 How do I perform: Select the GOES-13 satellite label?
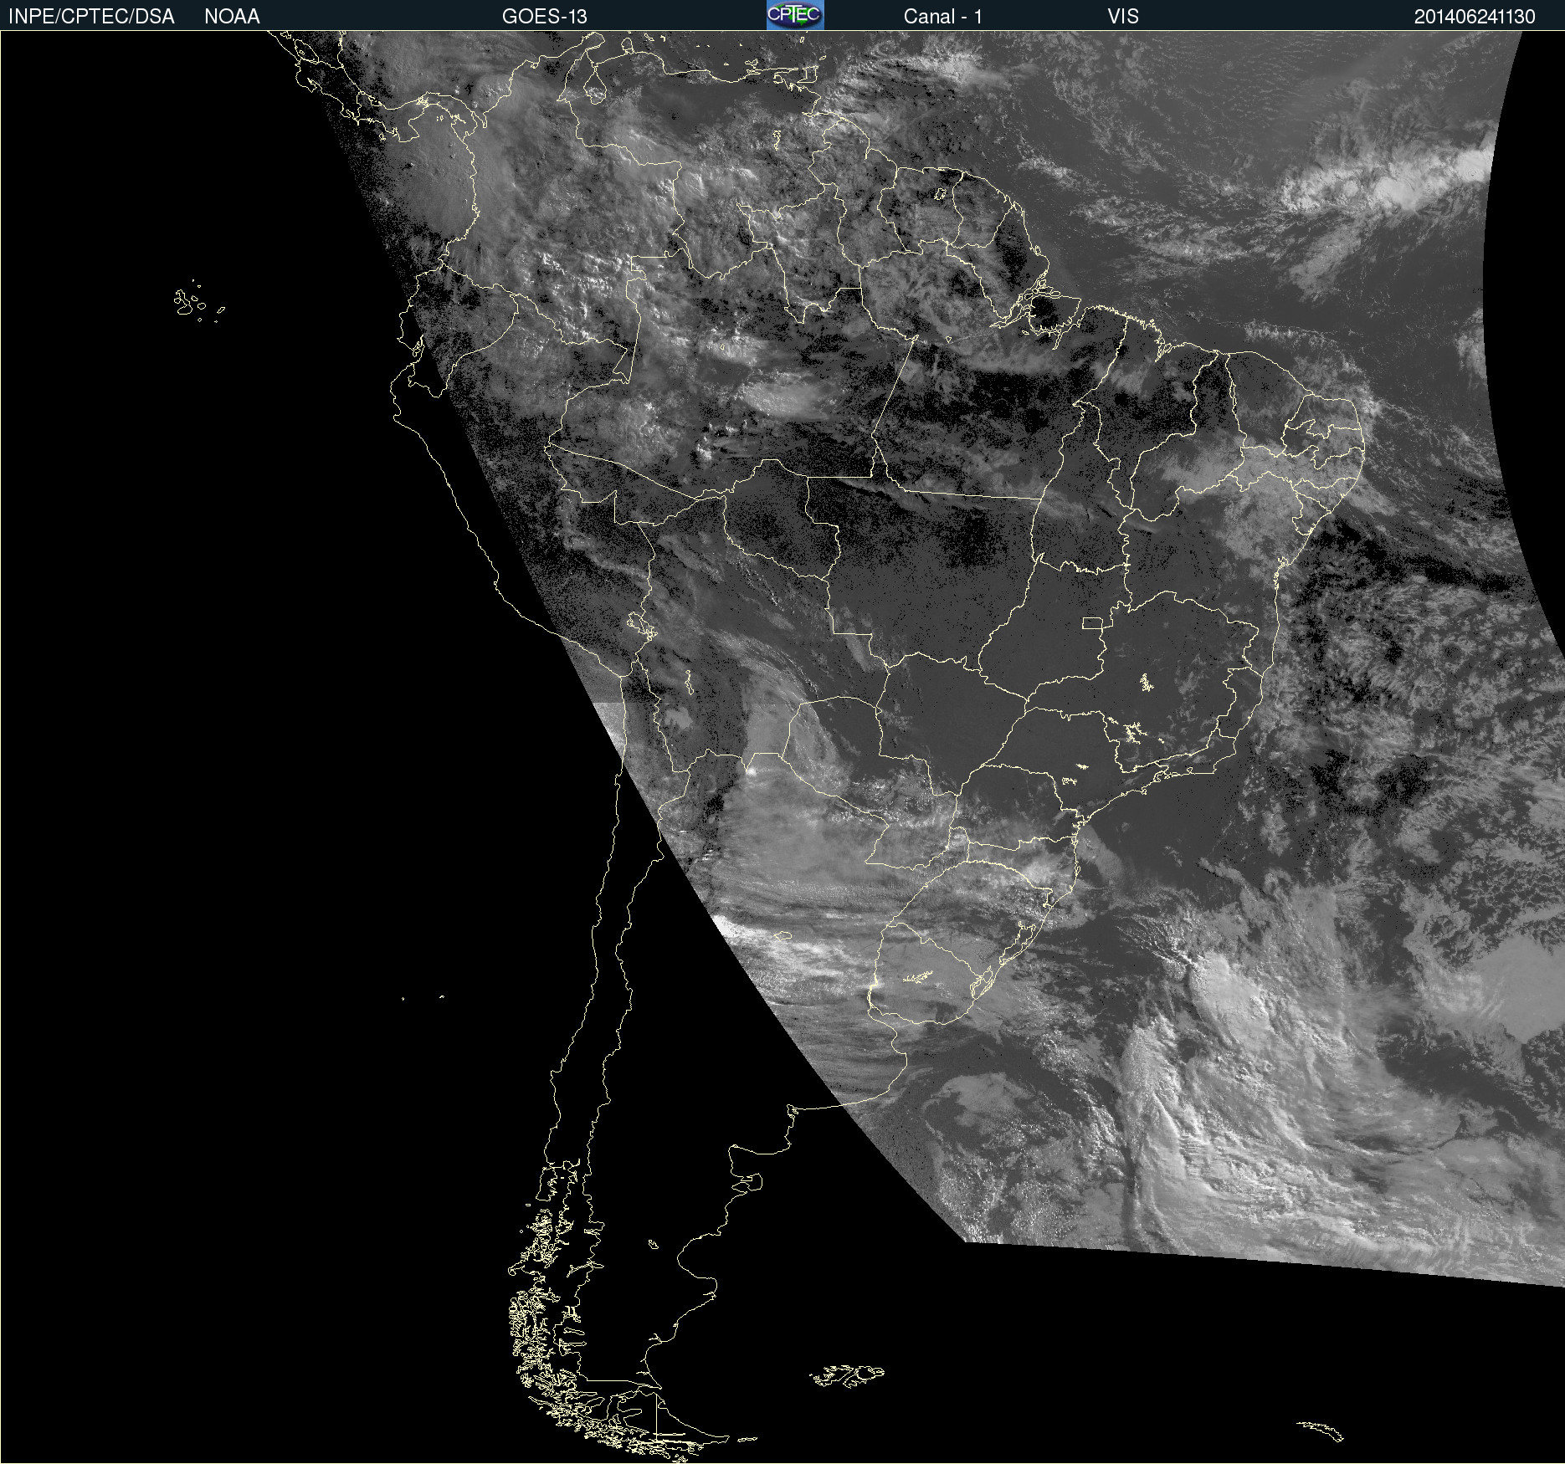(x=544, y=17)
